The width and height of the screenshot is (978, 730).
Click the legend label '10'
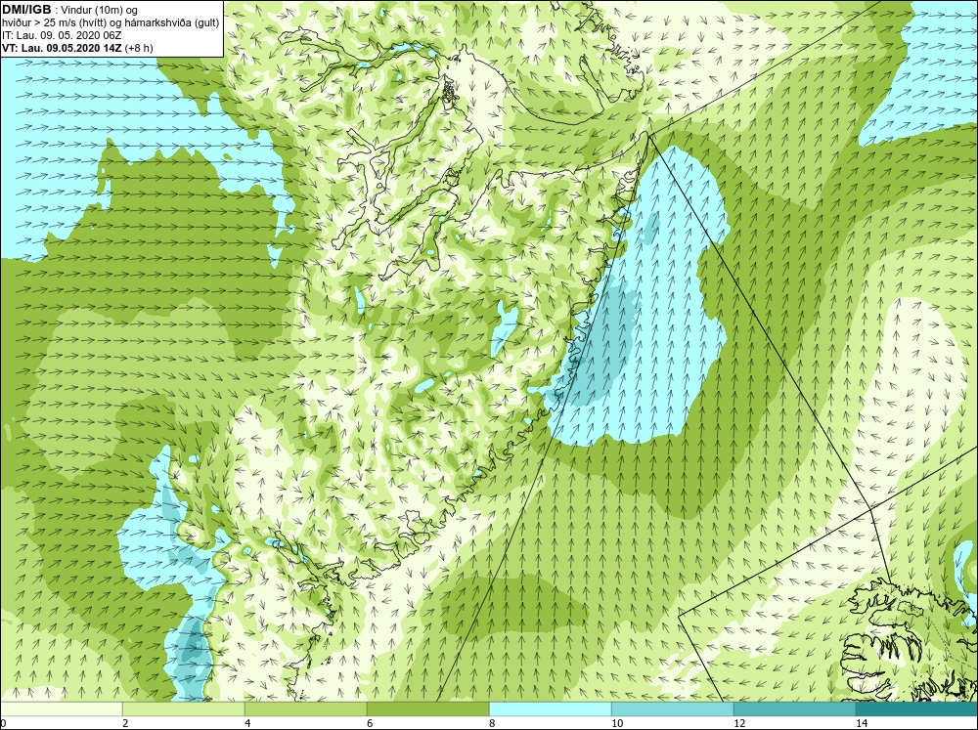pyautogui.click(x=617, y=723)
